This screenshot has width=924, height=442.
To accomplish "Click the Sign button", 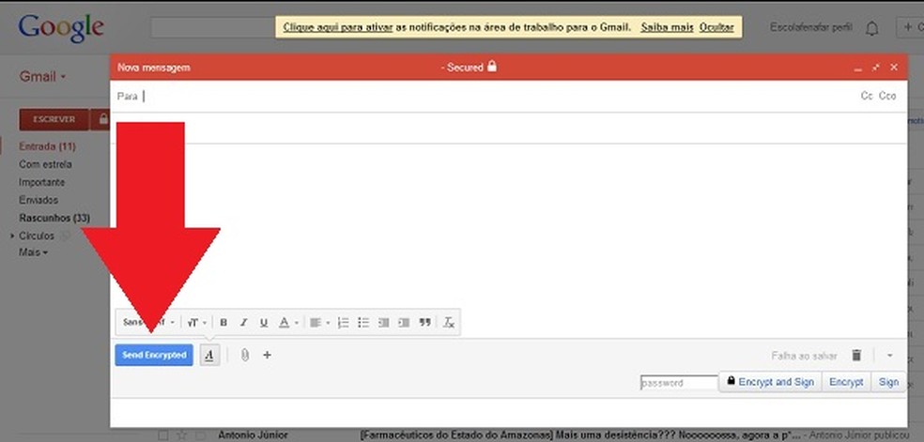I will tap(888, 382).
